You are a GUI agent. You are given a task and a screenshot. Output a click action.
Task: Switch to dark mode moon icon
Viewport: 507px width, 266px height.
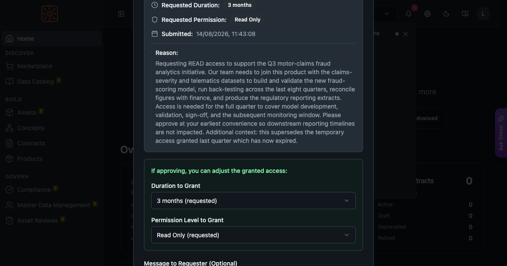[446, 14]
